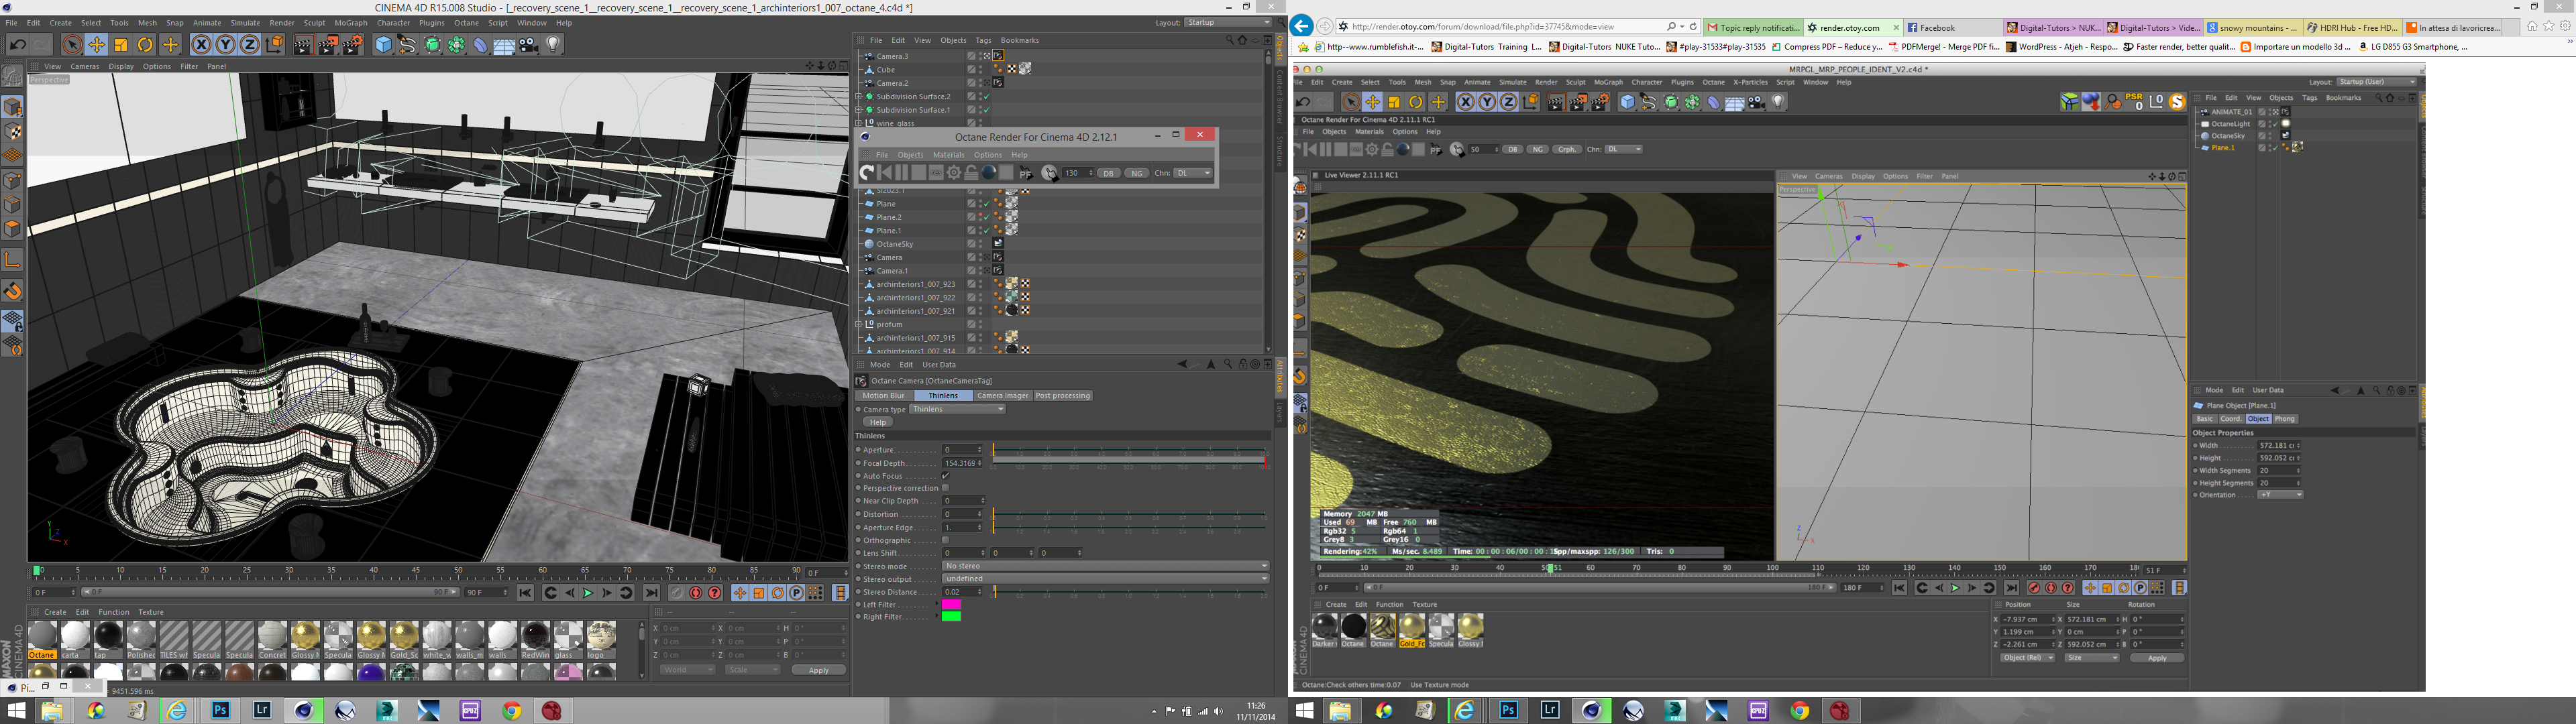Enable the Orthographic checkbox
2576x724 pixels.
[x=945, y=540]
